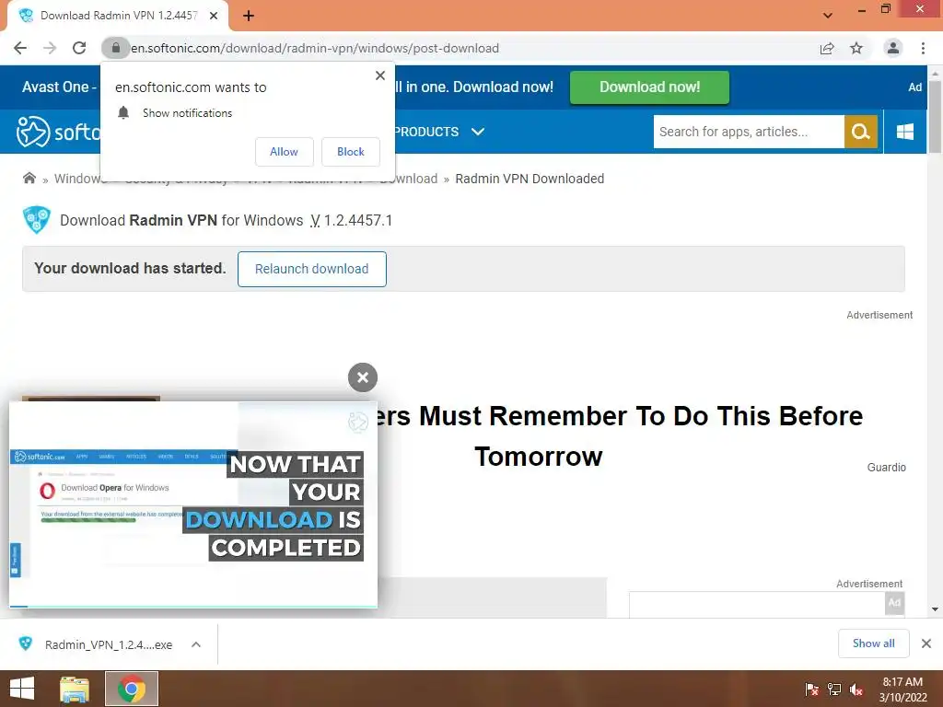The image size is (943, 707).
Task: Go to home via breadcrumb icon
Action: coord(29,178)
